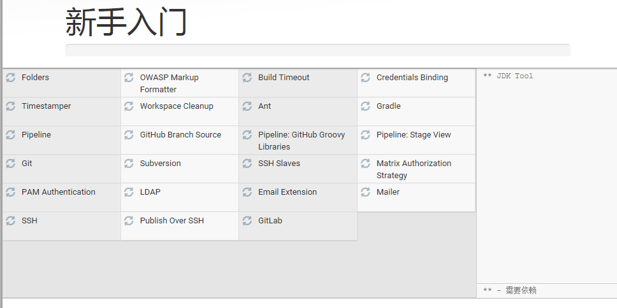Click the refresh icon beside Folders
The width and height of the screenshot is (617, 308).
point(10,78)
